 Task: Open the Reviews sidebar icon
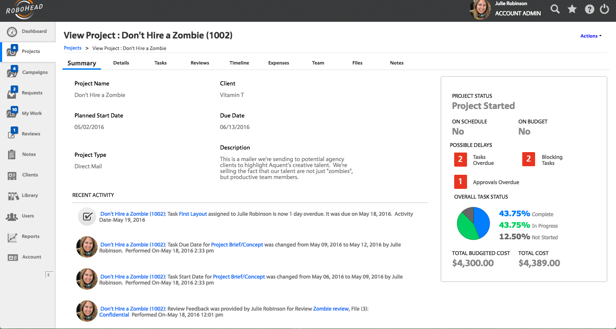[12, 133]
